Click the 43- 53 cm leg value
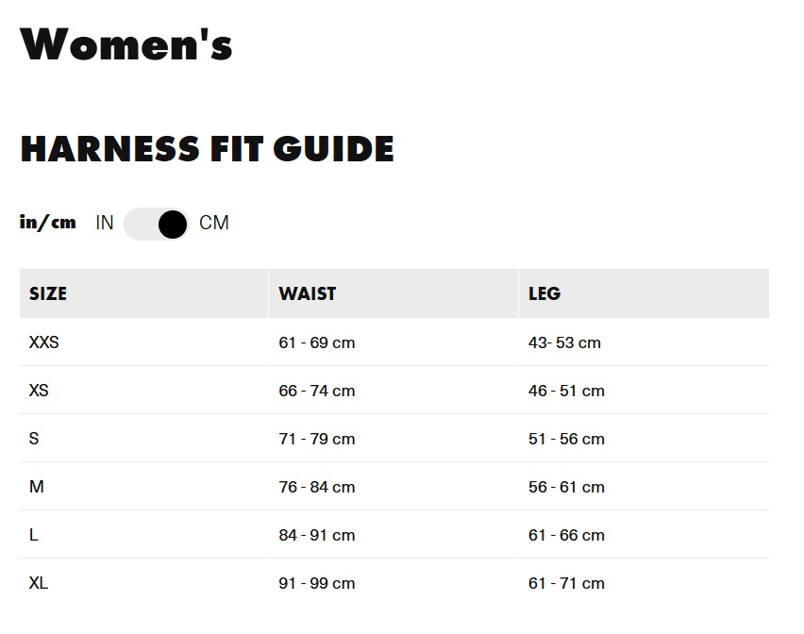 (x=564, y=342)
